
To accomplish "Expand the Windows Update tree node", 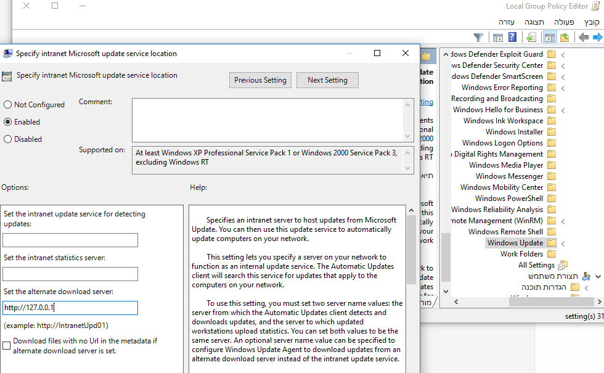I will coord(563,244).
